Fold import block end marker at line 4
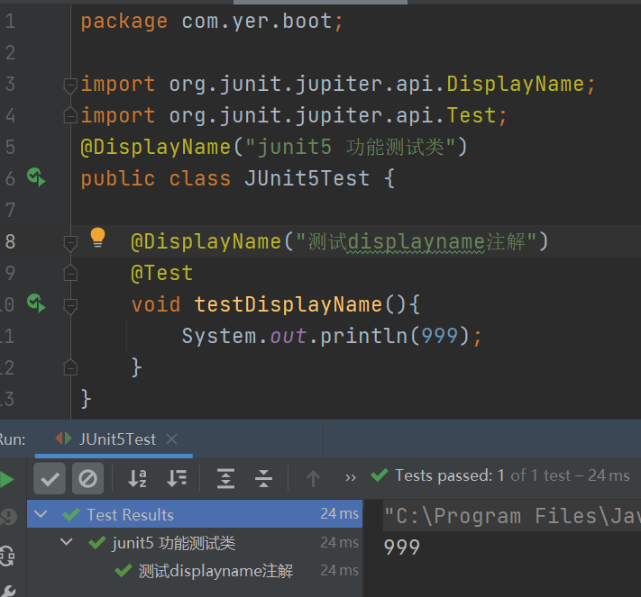641x597 pixels. pyautogui.click(x=70, y=115)
